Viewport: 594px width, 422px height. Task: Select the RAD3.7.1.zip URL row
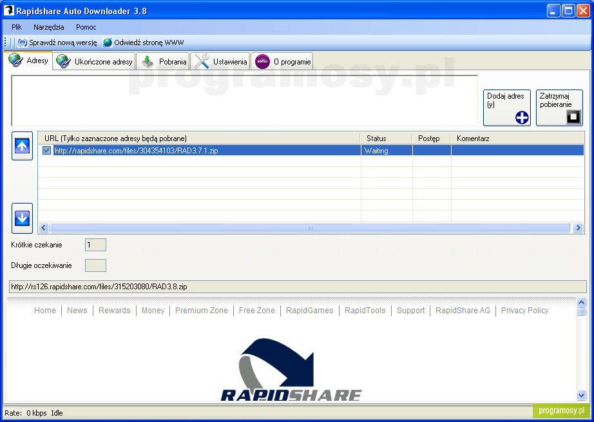[311, 150]
